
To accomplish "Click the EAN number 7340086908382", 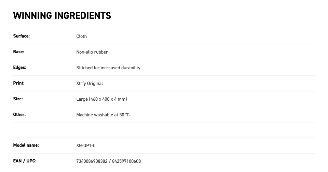I will click(x=92, y=161).
